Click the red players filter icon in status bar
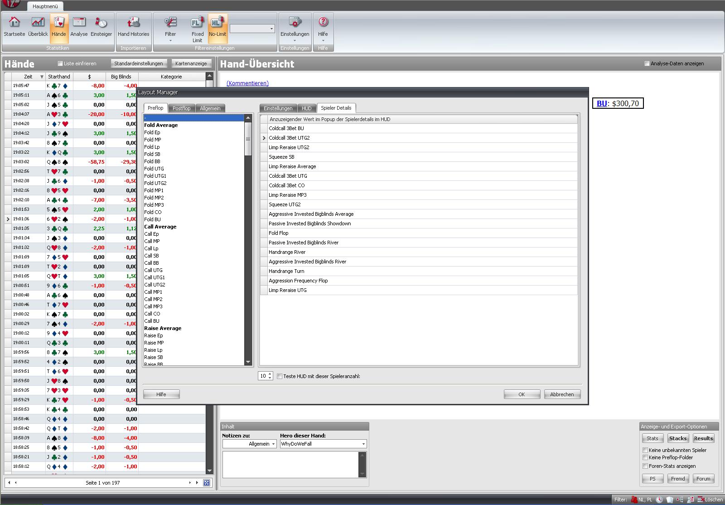This screenshot has height=505, width=725. click(634, 500)
